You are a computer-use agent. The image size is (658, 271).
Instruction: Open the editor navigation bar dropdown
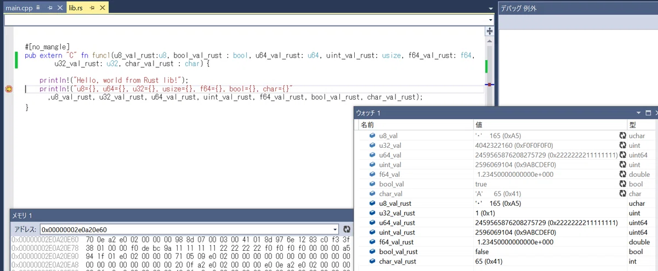click(x=490, y=20)
